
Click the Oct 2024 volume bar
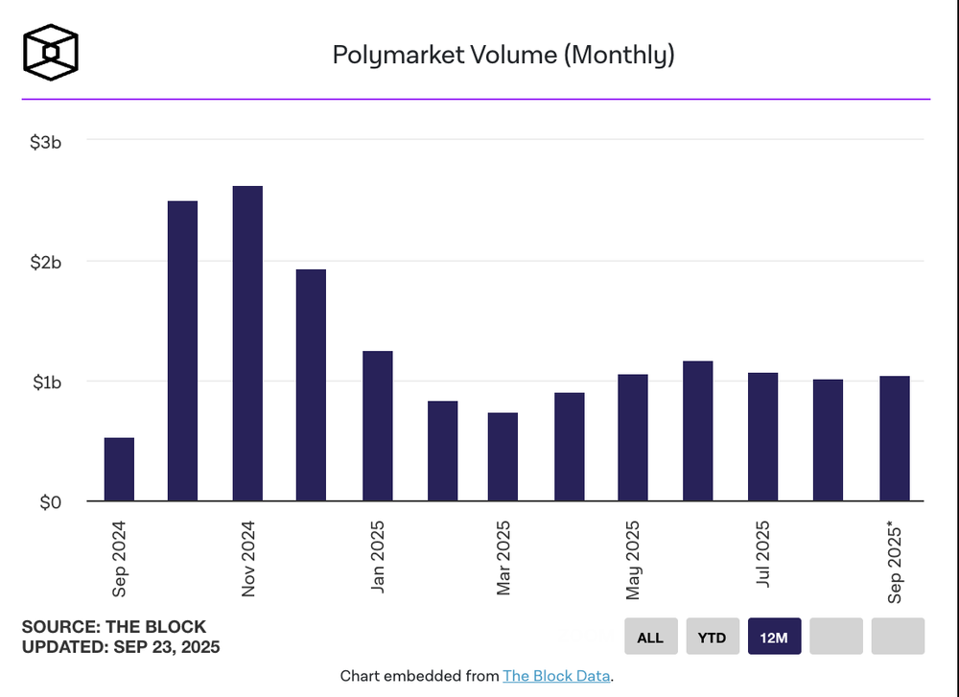click(x=183, y=351)
